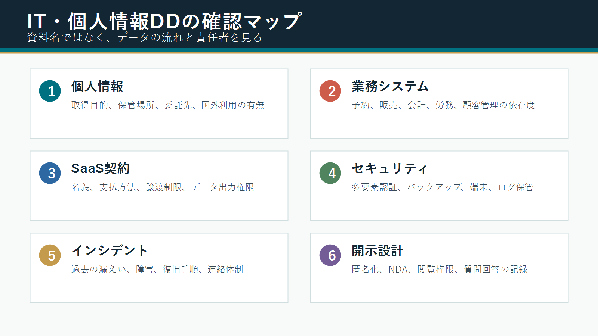Click the 開示設計 card heading
Image resolution: width=598 pixels, height=336 pixels.
coord(377,251)
